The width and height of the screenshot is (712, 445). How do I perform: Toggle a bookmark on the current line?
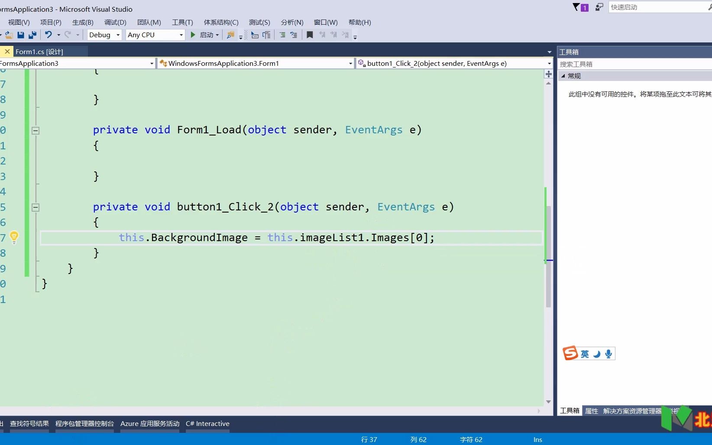(x=310, y=35)
